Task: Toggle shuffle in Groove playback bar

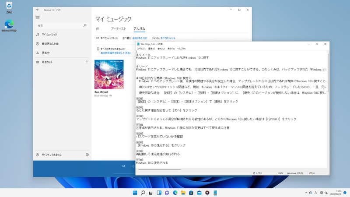Action: 123,166
